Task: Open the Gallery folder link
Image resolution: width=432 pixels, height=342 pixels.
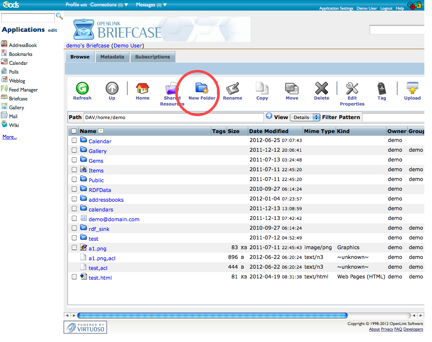Action: (x=98, y=151)
